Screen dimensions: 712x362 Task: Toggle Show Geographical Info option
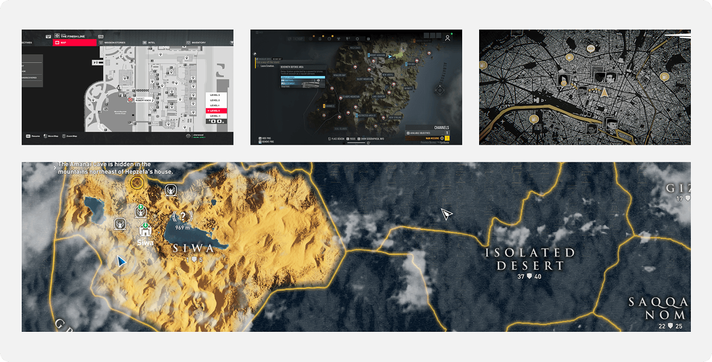pyautogui.click(x=371, y=139)
